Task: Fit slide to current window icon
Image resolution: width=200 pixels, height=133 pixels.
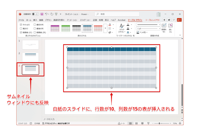Action: pyautogui.click(x=180, y=123)
